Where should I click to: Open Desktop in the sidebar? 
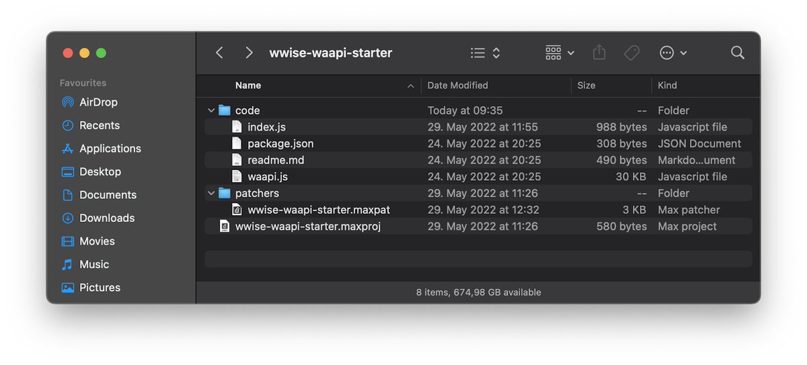(100, 171)
